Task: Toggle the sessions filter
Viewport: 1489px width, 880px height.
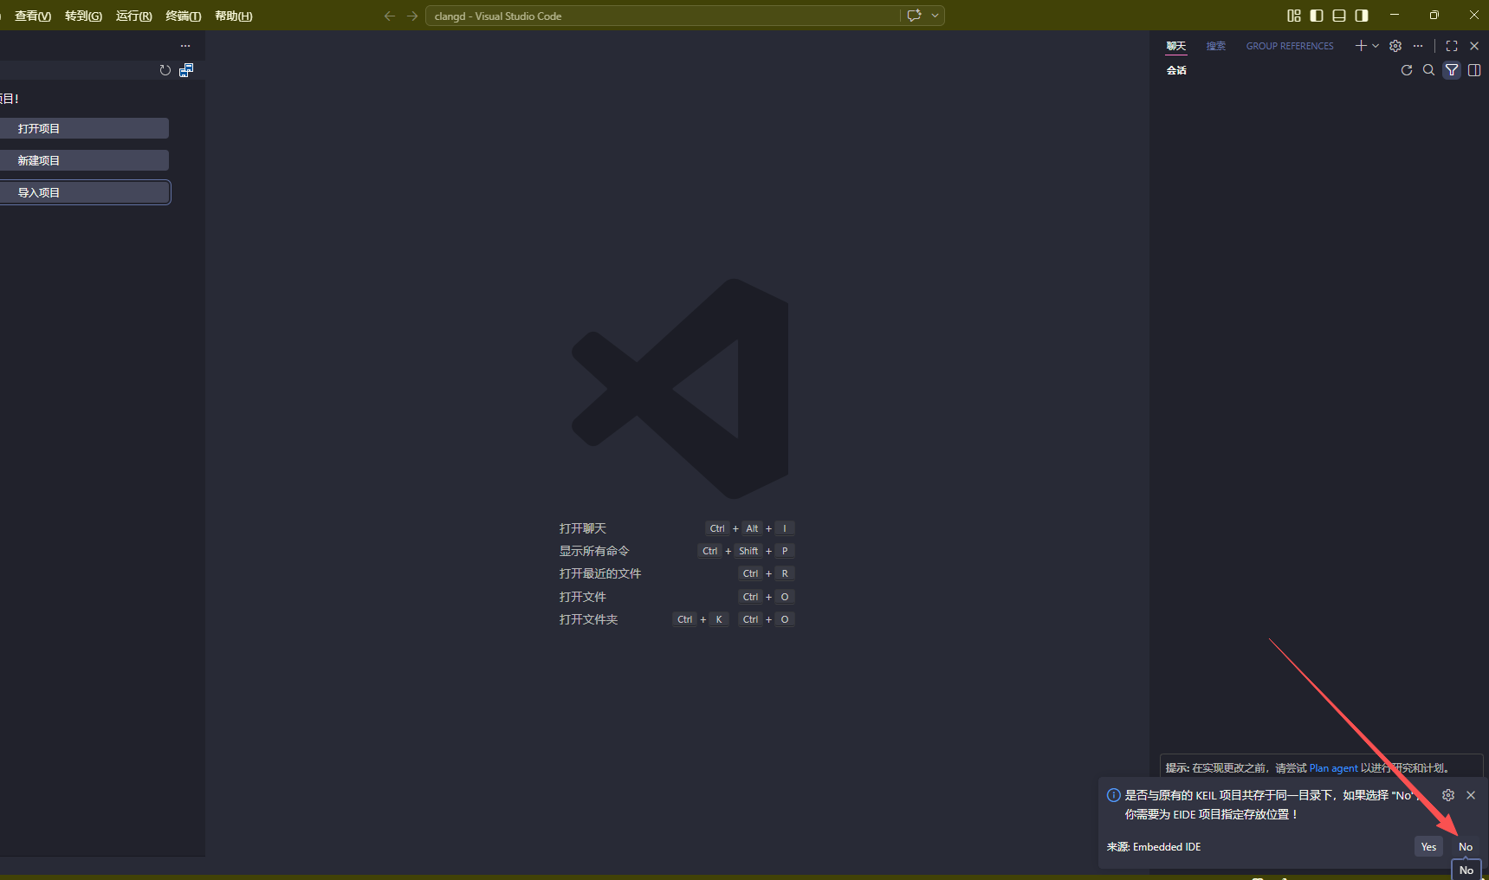Action: point(1452,70)
